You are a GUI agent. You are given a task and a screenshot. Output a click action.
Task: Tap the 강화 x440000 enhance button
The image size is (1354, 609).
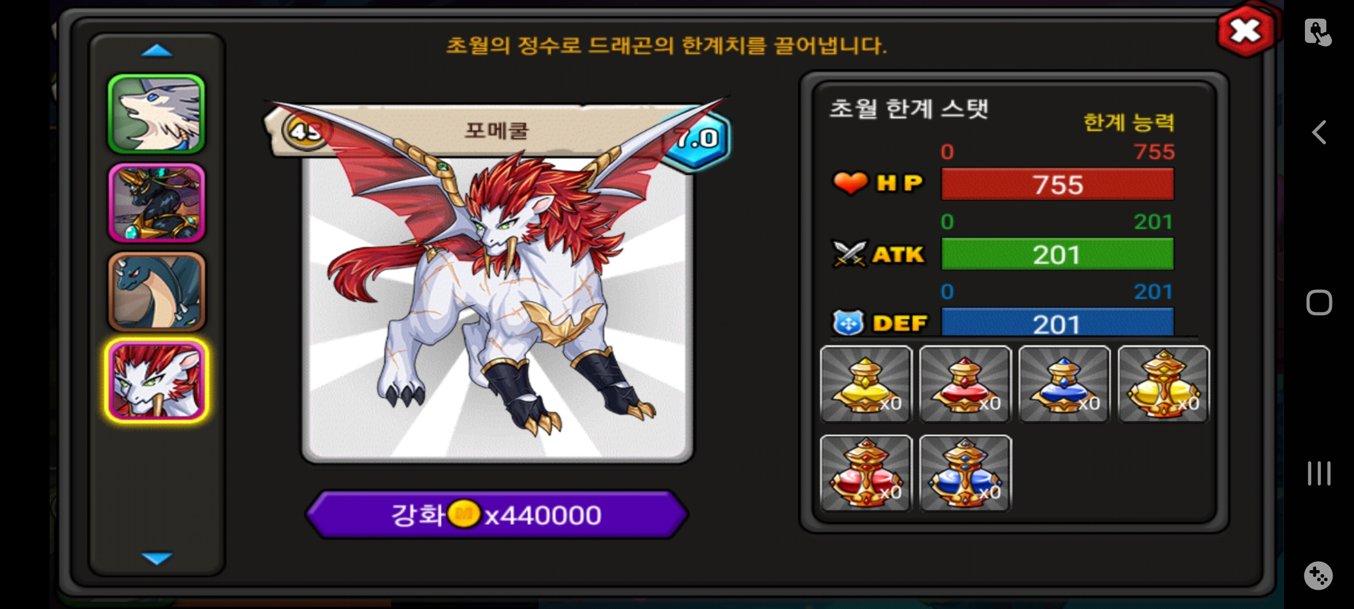coord(497,514)
